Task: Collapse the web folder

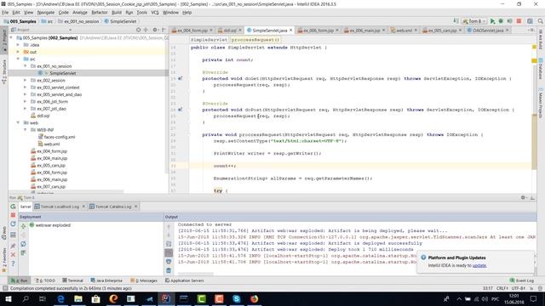Action: point(18,122)
